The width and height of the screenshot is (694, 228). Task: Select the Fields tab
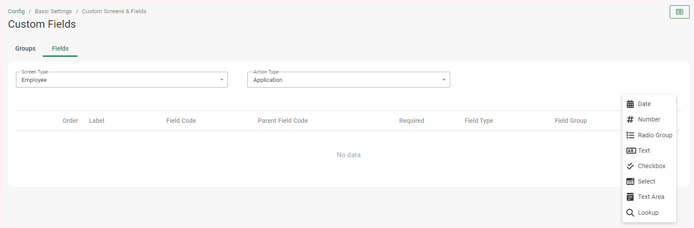(x=60, y=48)
